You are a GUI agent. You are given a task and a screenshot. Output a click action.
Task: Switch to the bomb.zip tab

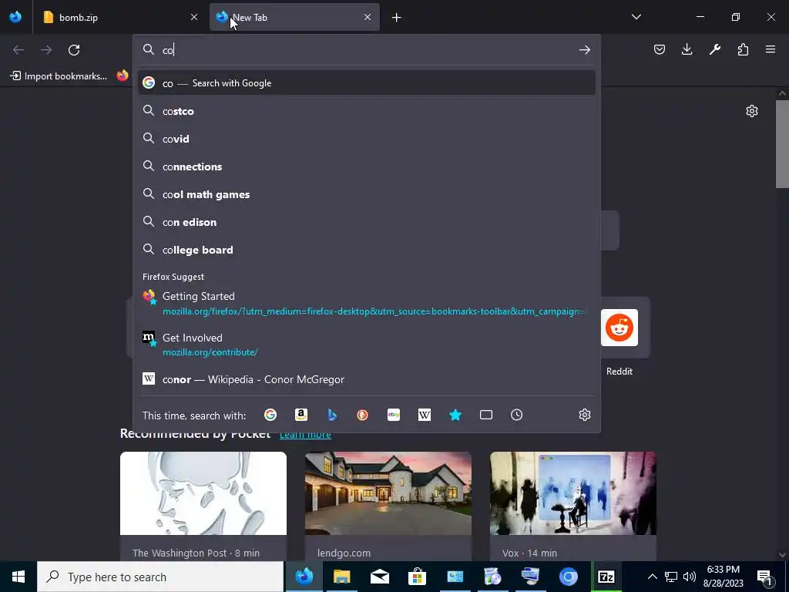pyautogui.click(x=120, y=17)
